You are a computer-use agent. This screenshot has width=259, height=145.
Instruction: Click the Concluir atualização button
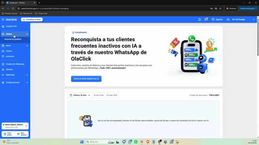tap(248, 8)
